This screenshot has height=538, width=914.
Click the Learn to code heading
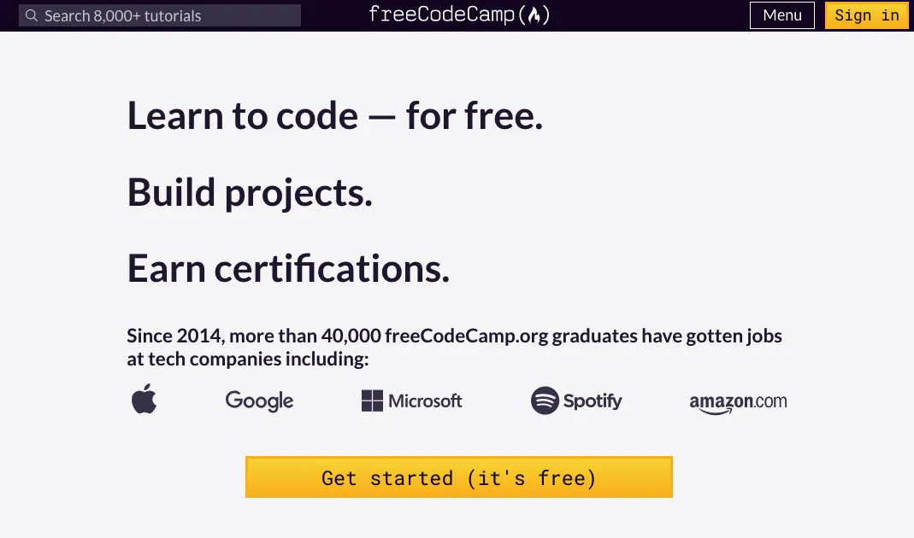334,115
